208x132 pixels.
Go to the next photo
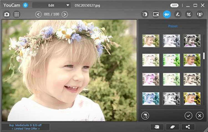point(65,14)
